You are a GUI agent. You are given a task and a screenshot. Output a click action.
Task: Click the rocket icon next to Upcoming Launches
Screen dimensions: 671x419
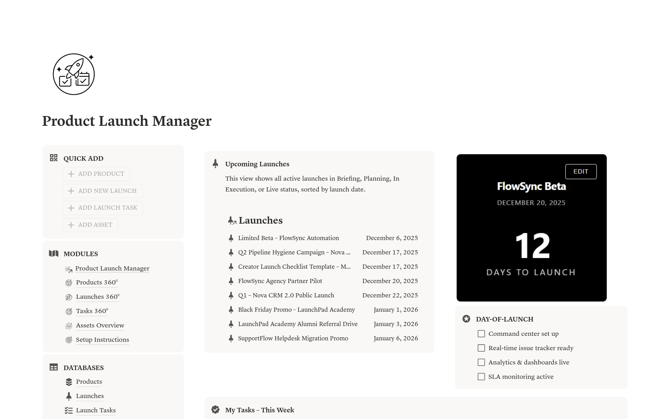coord(215,164)
